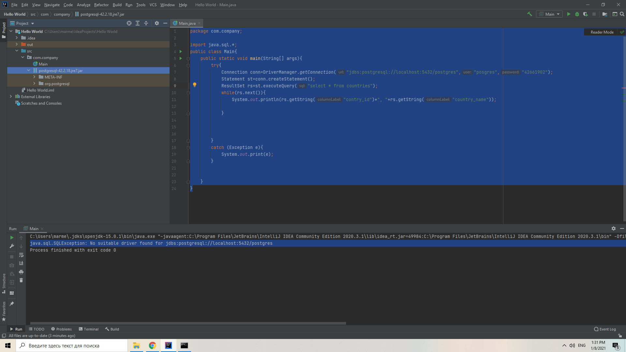Open the Project view selector dropdown

click(22, 23)
